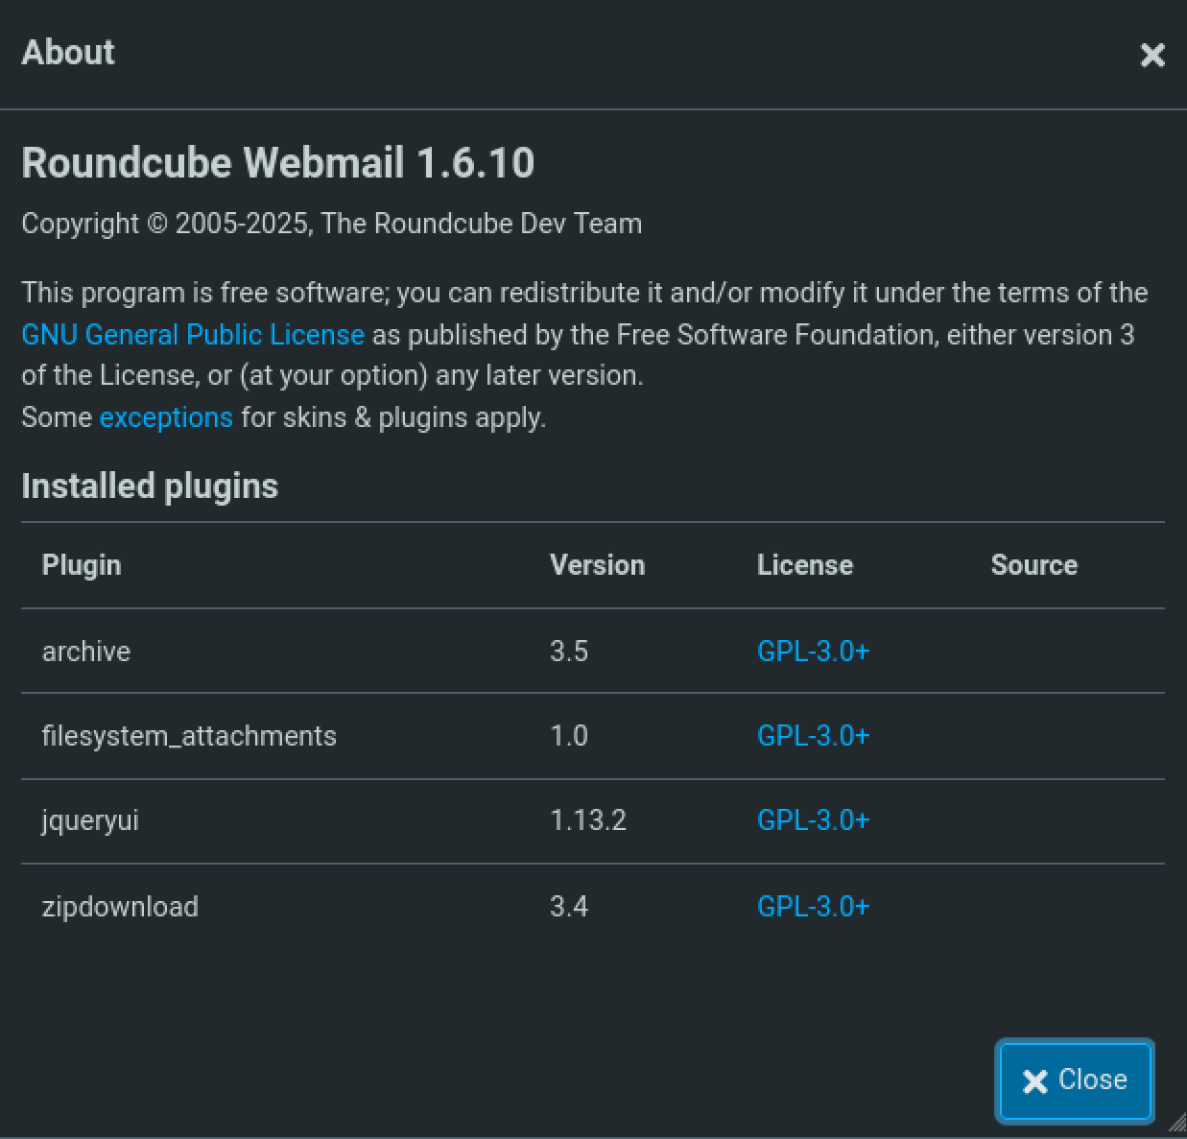Select the jqueryui plugin name
The image size is (1187, 1139).
point(90,821)
